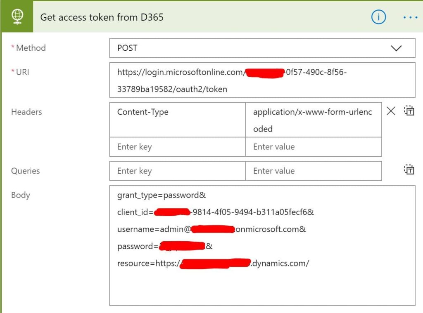Click the Headers empty 'Enter key' field
423x313 pixels.
(x=178, y=147)
